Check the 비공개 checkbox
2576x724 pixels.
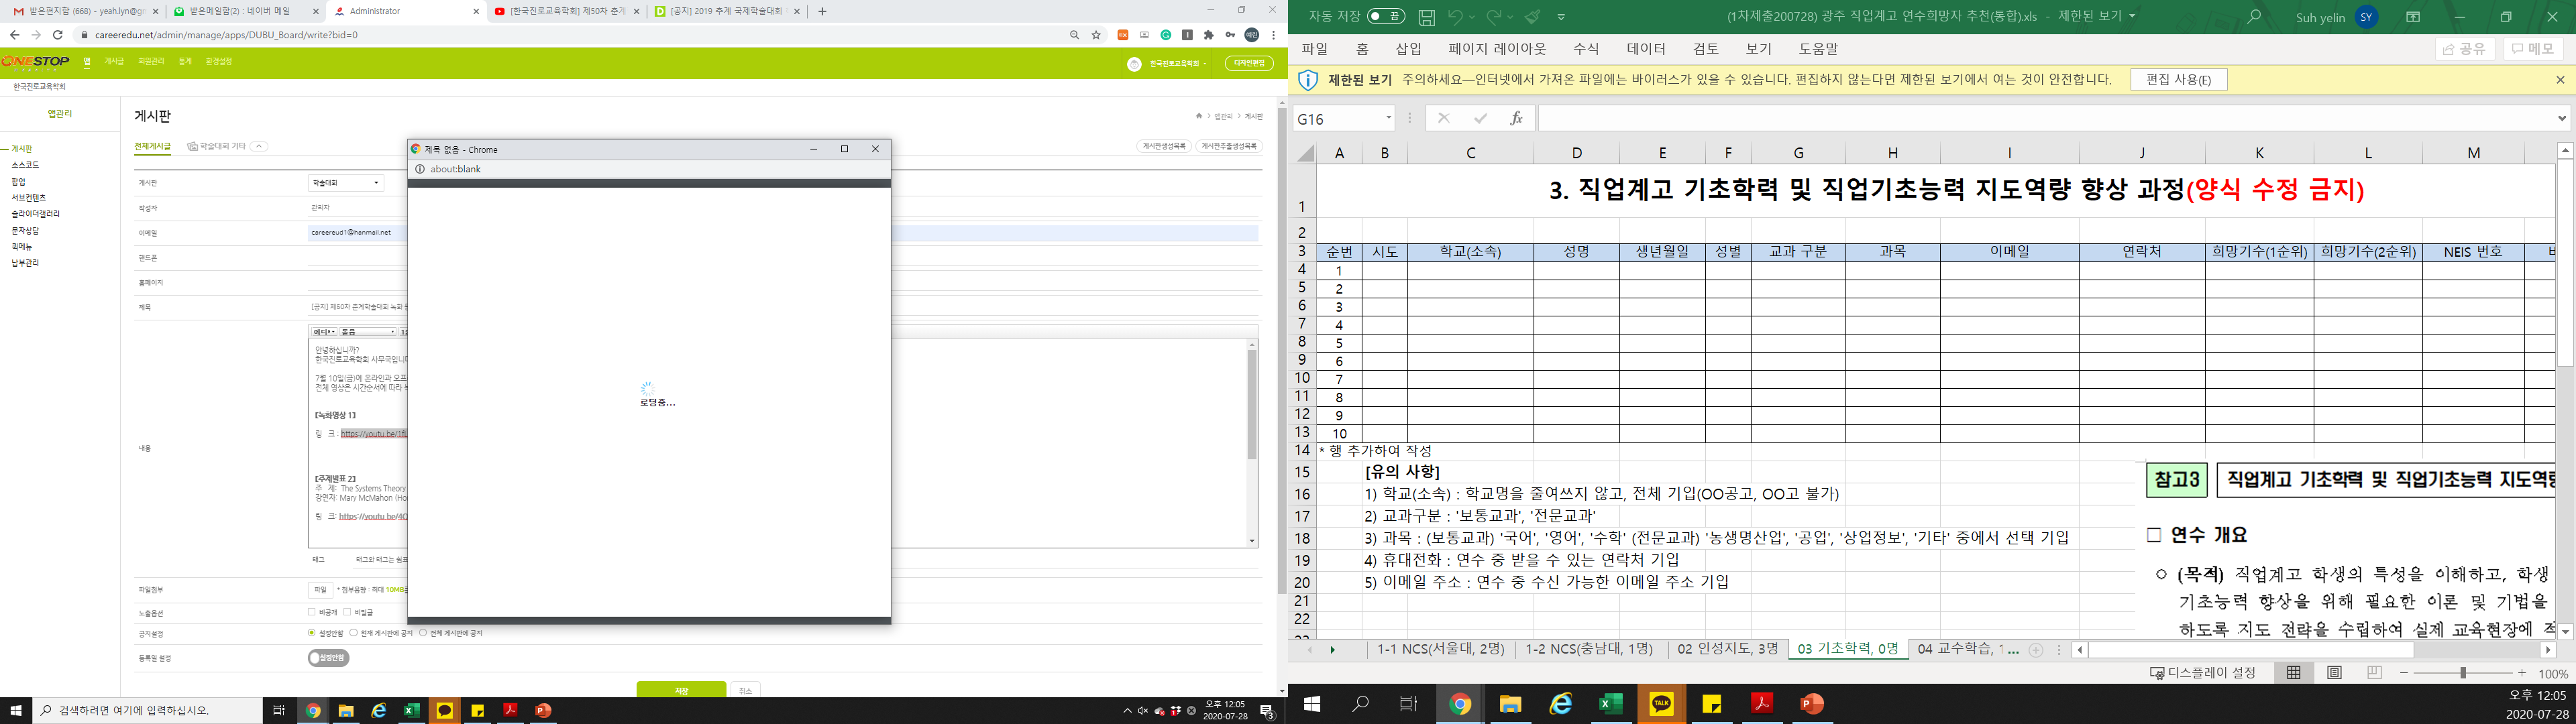coord(312,612)
